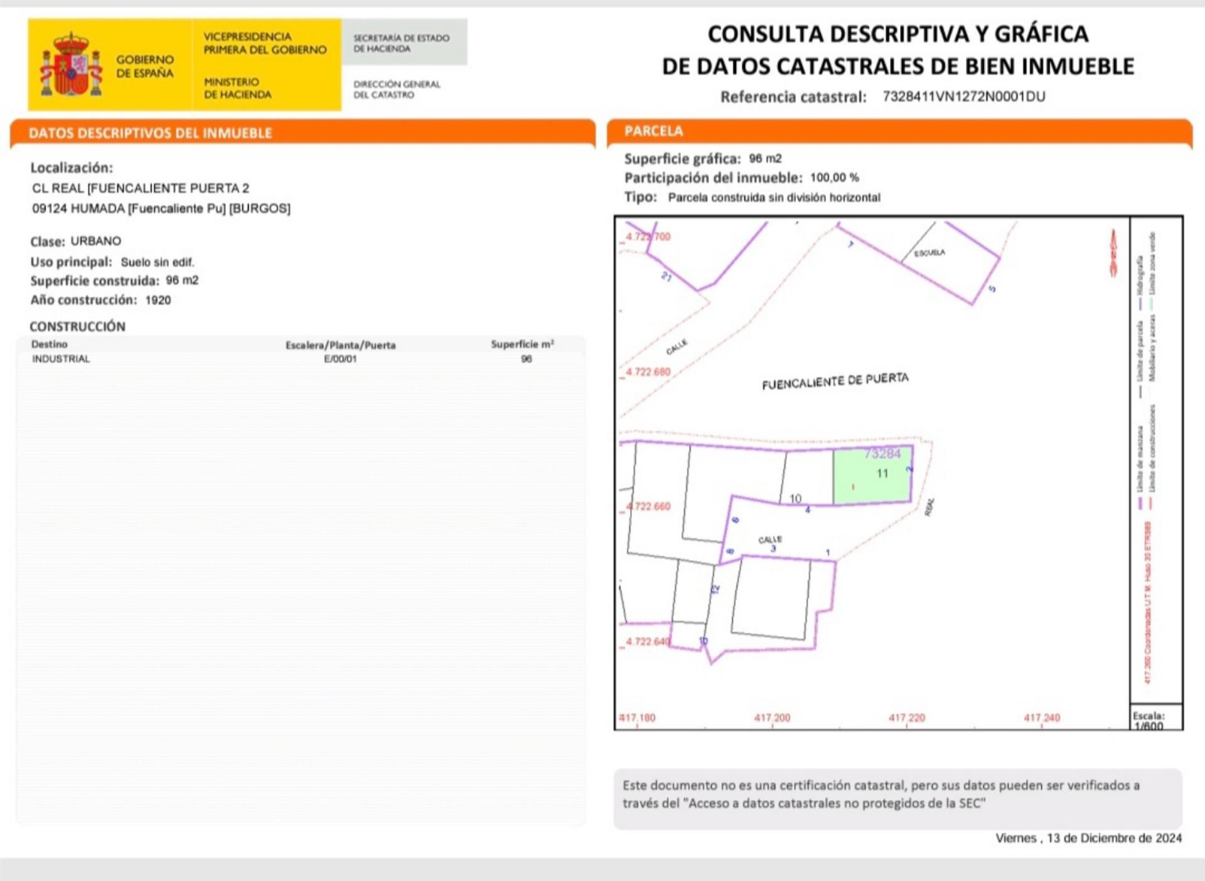Click the 'Consulta descriptiva y gráfica' title line
This screenshot has height=881, width=1205.
coord(898,34)
